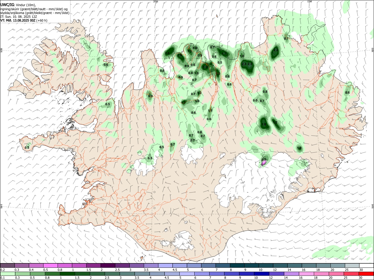Click the 0.6 value in the Westfjords
The height and width of the screenshot is (280, 374).
click(106, 65)
